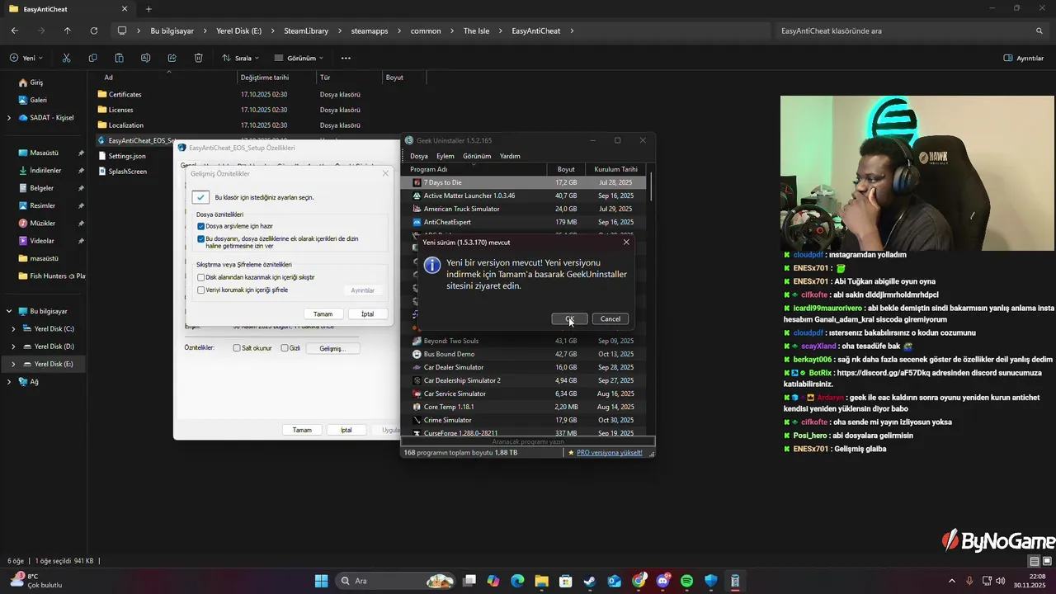Show hidden tray icons chevron
This screenshot has height=594, width=1056.
click(951, 581)
